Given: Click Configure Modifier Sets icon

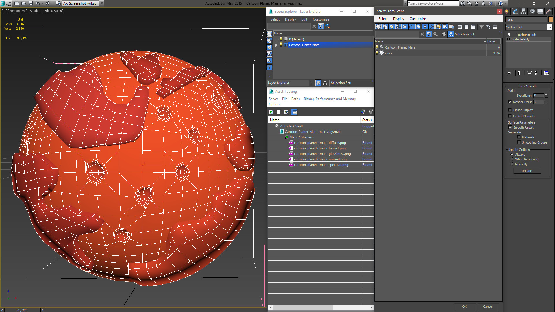Looking at the screenshot, I should click(546, 73).
